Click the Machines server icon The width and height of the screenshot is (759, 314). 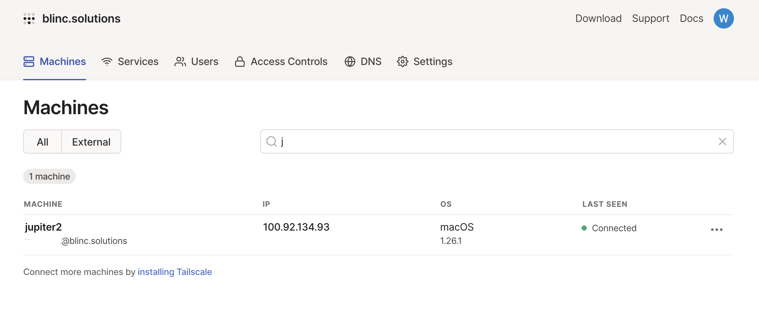click(x=29, y=62)
